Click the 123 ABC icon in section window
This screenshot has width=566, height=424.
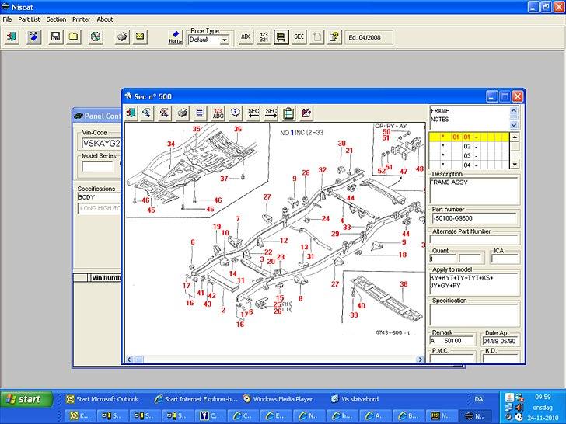pyautogui.click(x=218, y=113)
